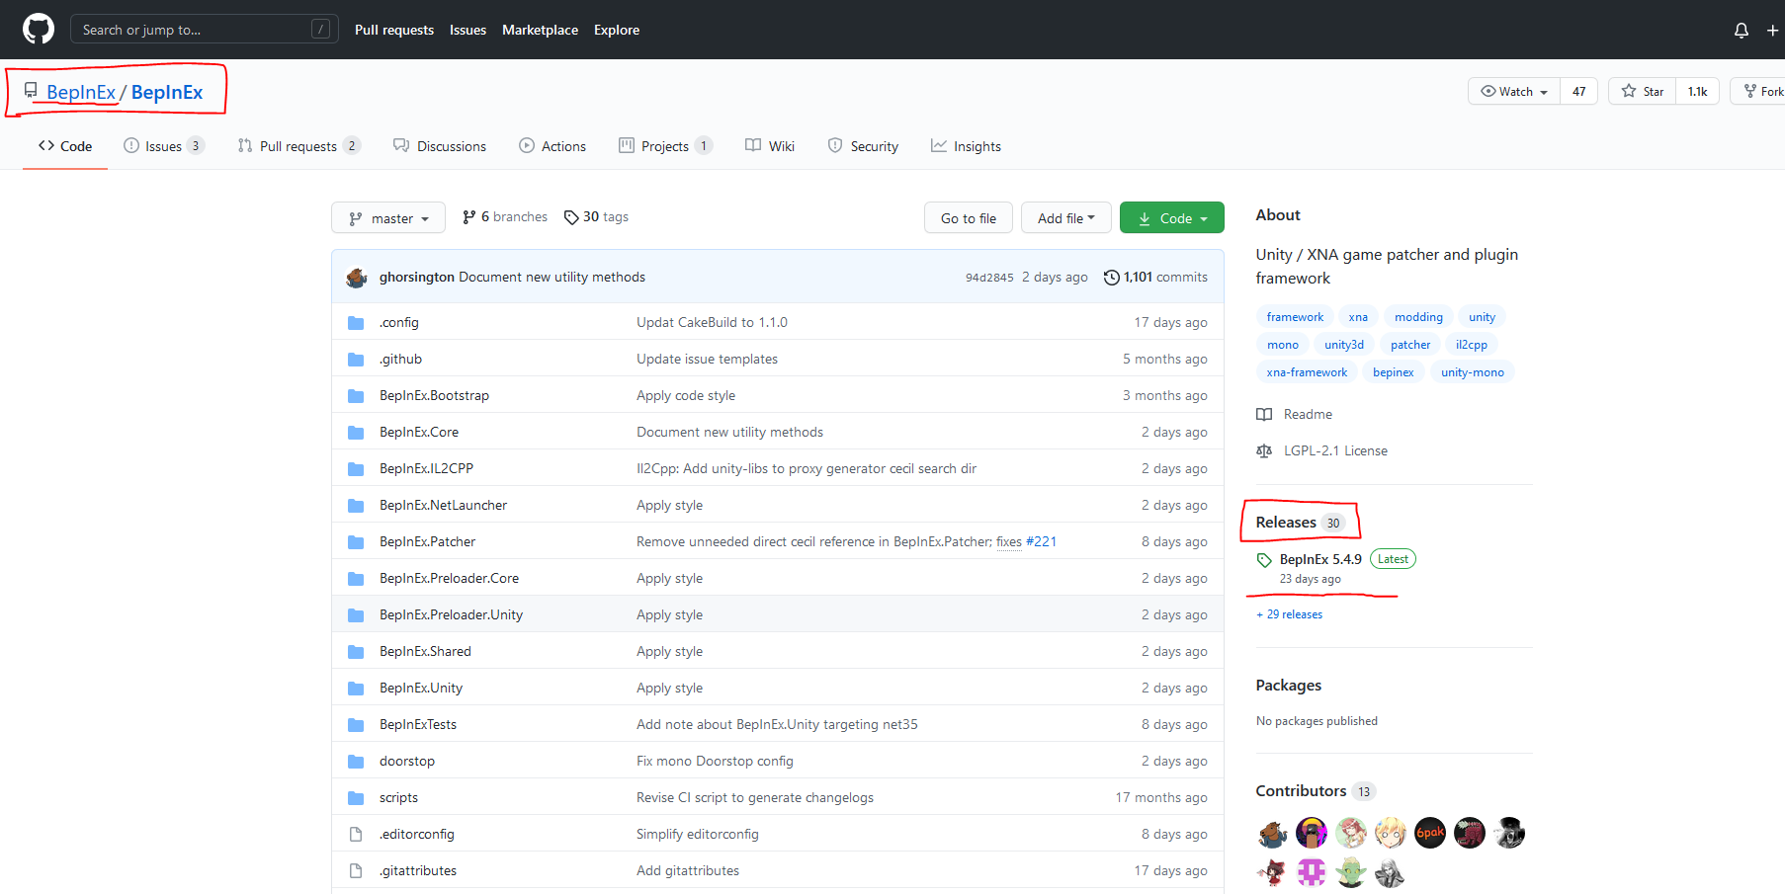Screen dimensions: 1785x894
Task: Star the BepInEx repository
Action: pos(1643,92)
